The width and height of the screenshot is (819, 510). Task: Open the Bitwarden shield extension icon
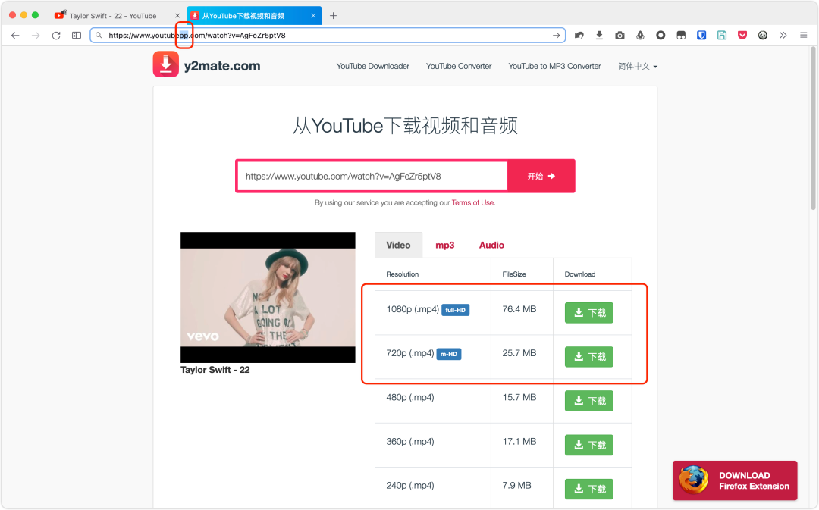[x=701, y=36]
